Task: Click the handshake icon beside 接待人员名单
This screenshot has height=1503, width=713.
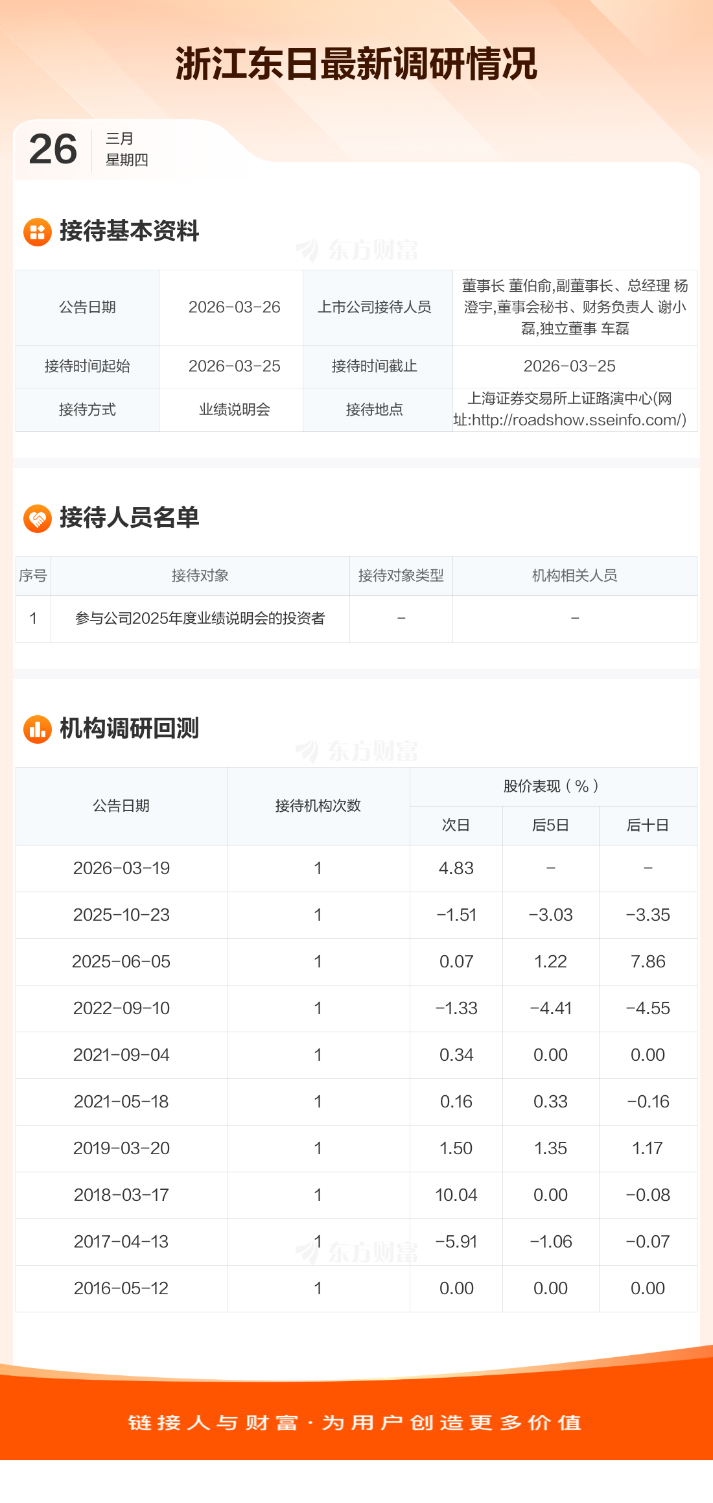Action: click(x=38, y=519)
